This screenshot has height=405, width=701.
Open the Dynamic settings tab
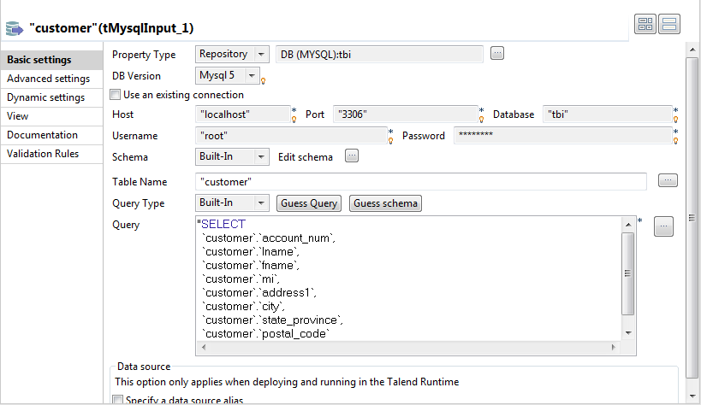pos(45,97)
